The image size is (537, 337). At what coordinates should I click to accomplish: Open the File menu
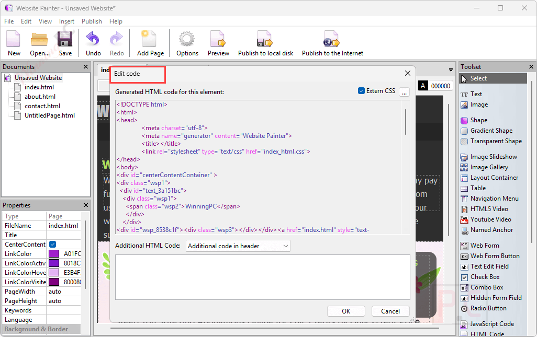pos(9,21)
